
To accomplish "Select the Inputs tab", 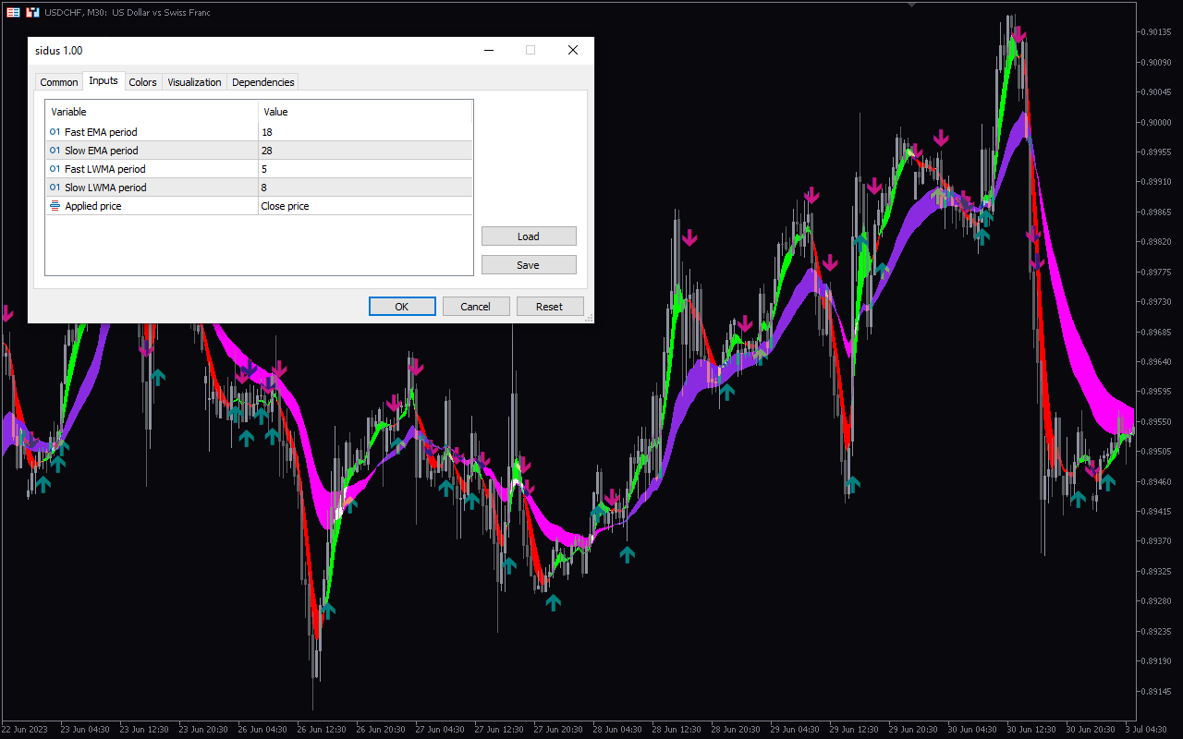I will point(104,80).
